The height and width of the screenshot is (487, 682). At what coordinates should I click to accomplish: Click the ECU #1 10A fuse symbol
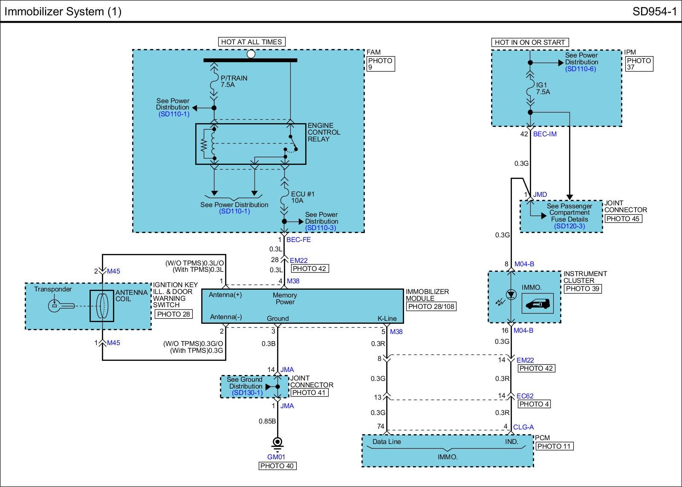284,198
